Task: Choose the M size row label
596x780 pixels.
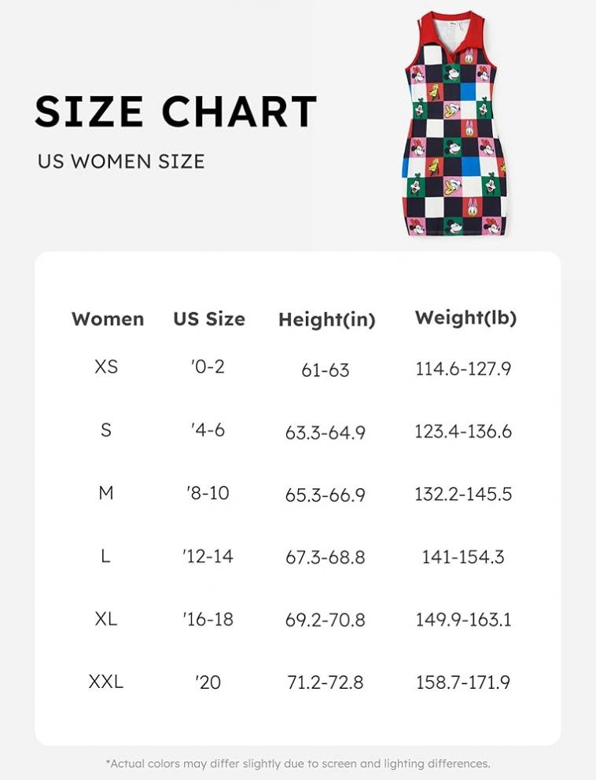Action: point(106,492)
